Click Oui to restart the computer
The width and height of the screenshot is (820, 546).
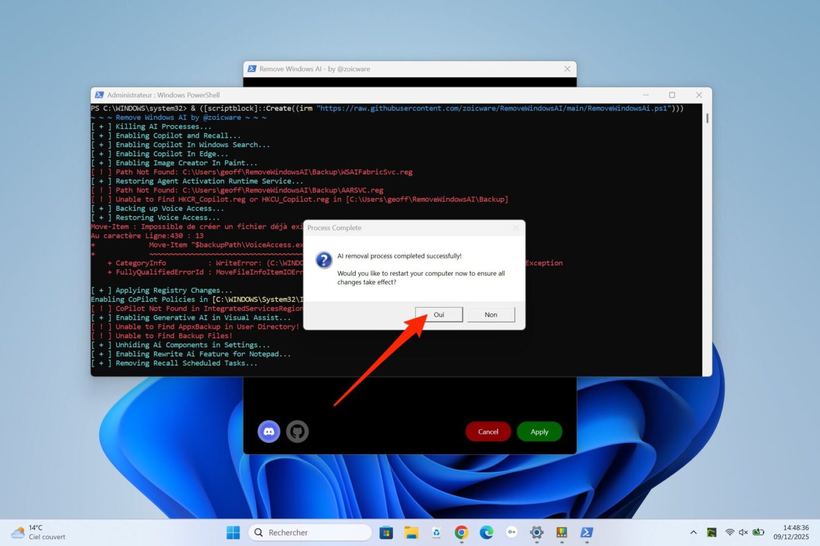click(x=439, y=315)
